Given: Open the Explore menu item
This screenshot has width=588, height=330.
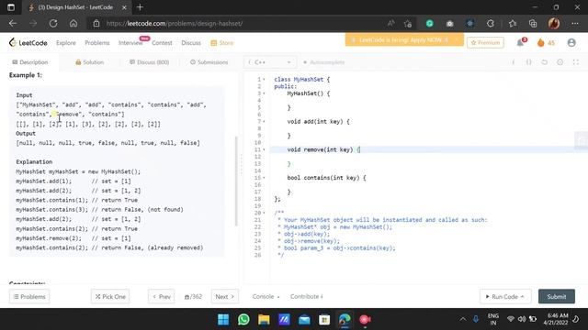Looking at the screenshot, I should (x=66, y=43).
